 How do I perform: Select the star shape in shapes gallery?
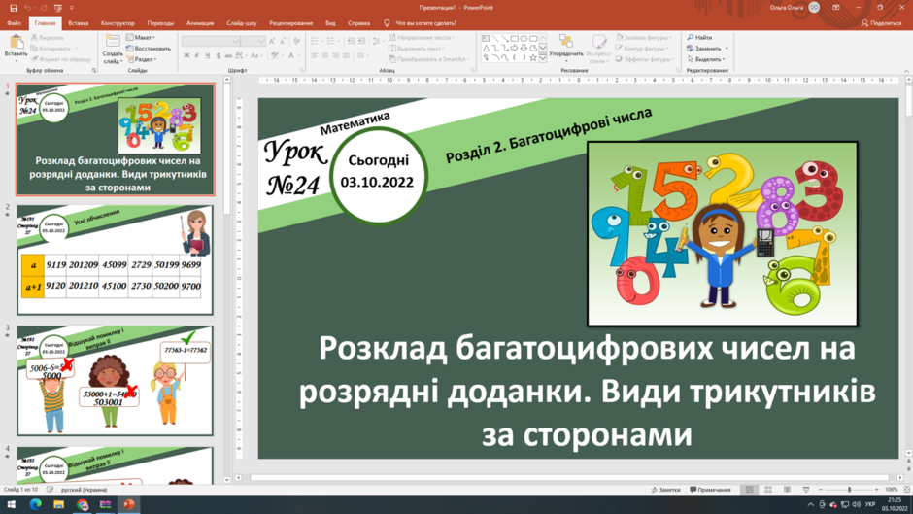point(533,57)
